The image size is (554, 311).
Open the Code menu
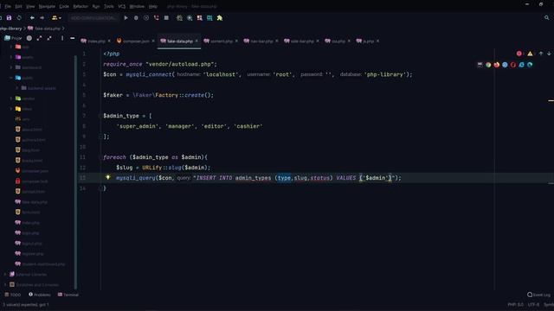64,6
